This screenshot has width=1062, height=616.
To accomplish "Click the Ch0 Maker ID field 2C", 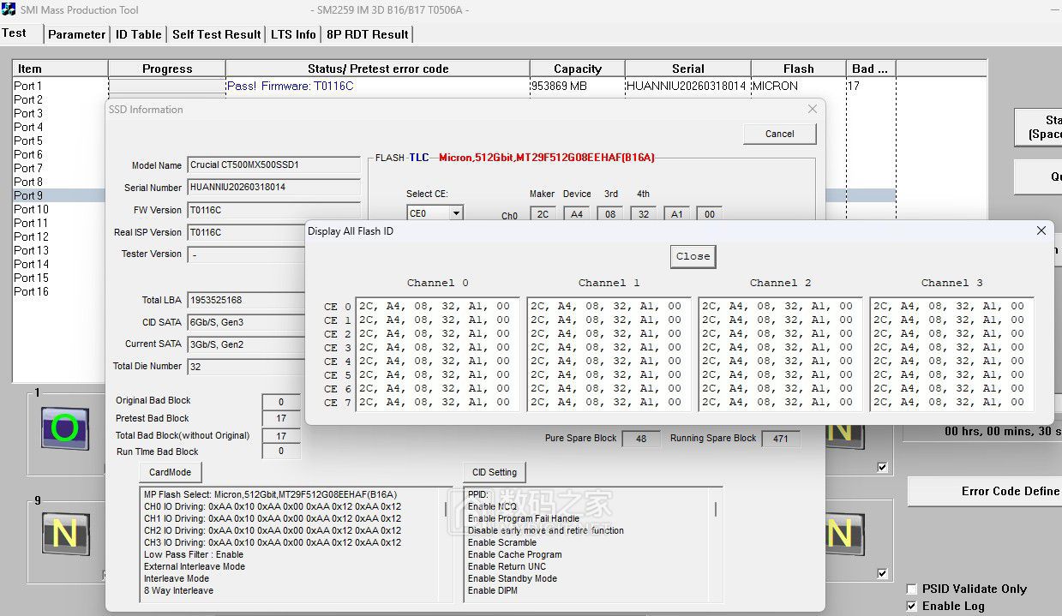I will click(543, 214).
